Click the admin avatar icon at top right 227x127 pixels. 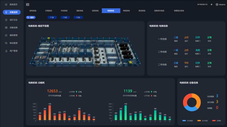click(x=217, y=5)
